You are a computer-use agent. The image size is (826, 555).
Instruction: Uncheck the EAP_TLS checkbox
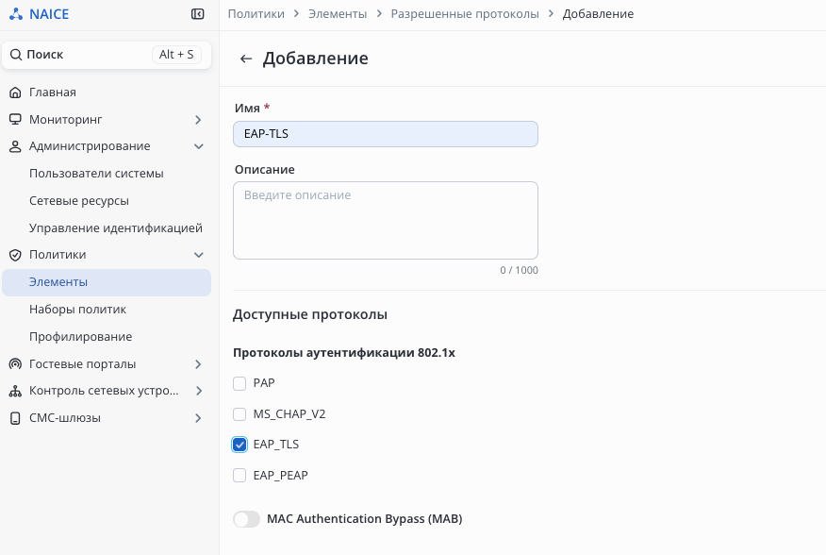coord(240,445)
